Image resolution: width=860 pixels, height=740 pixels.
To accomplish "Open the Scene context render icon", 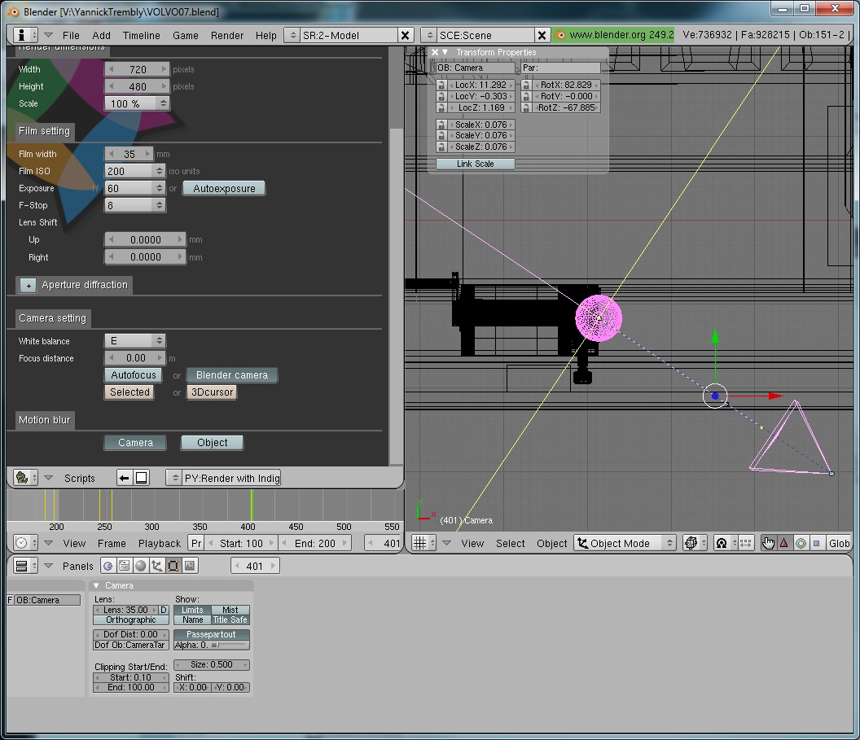I will click(190, 565).
